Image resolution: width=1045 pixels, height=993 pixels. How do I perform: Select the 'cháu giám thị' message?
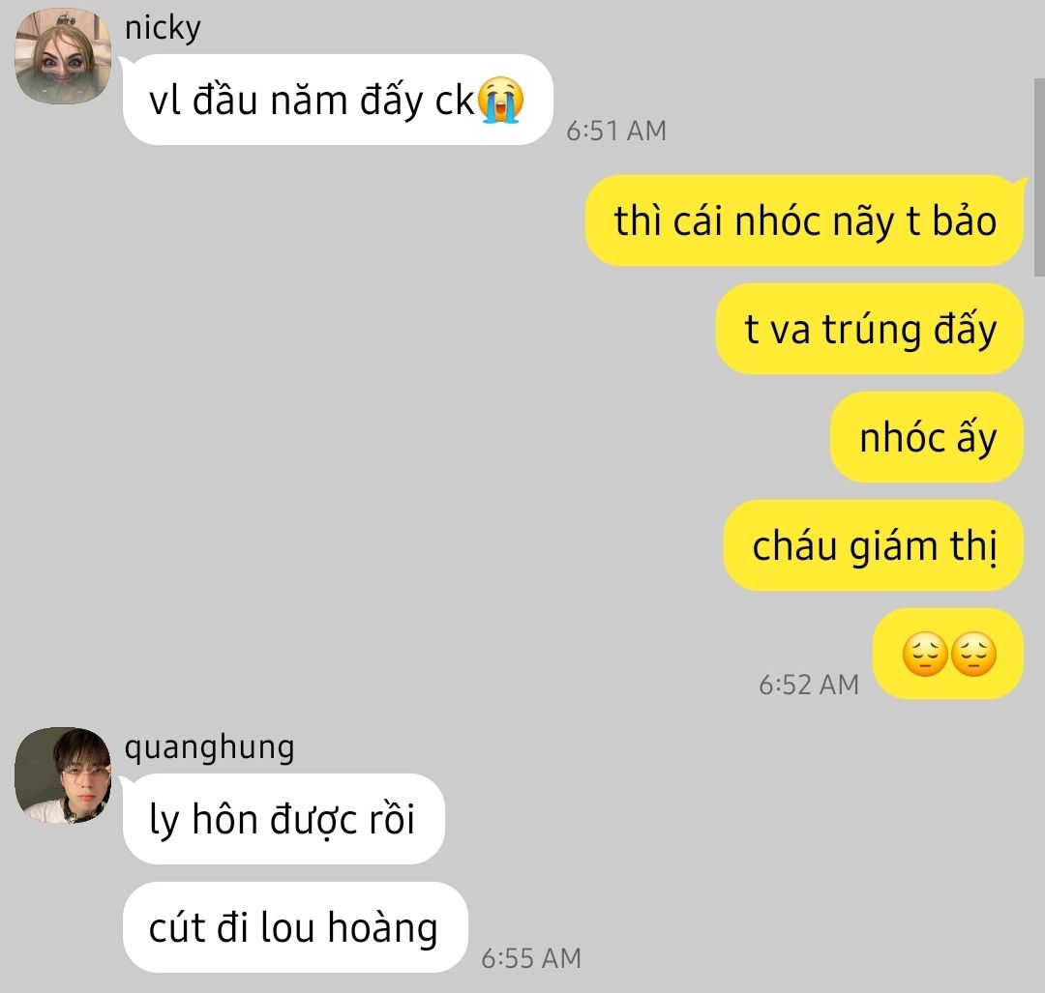pyautogui.click(x=874, y=545)
